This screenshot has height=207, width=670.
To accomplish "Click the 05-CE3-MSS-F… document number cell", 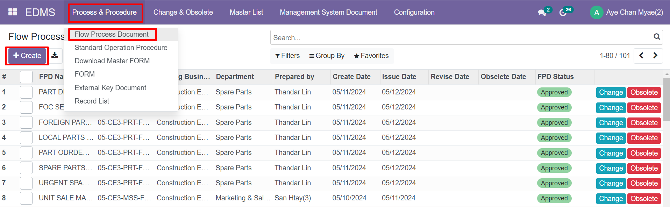I will [x=124, y=198].
